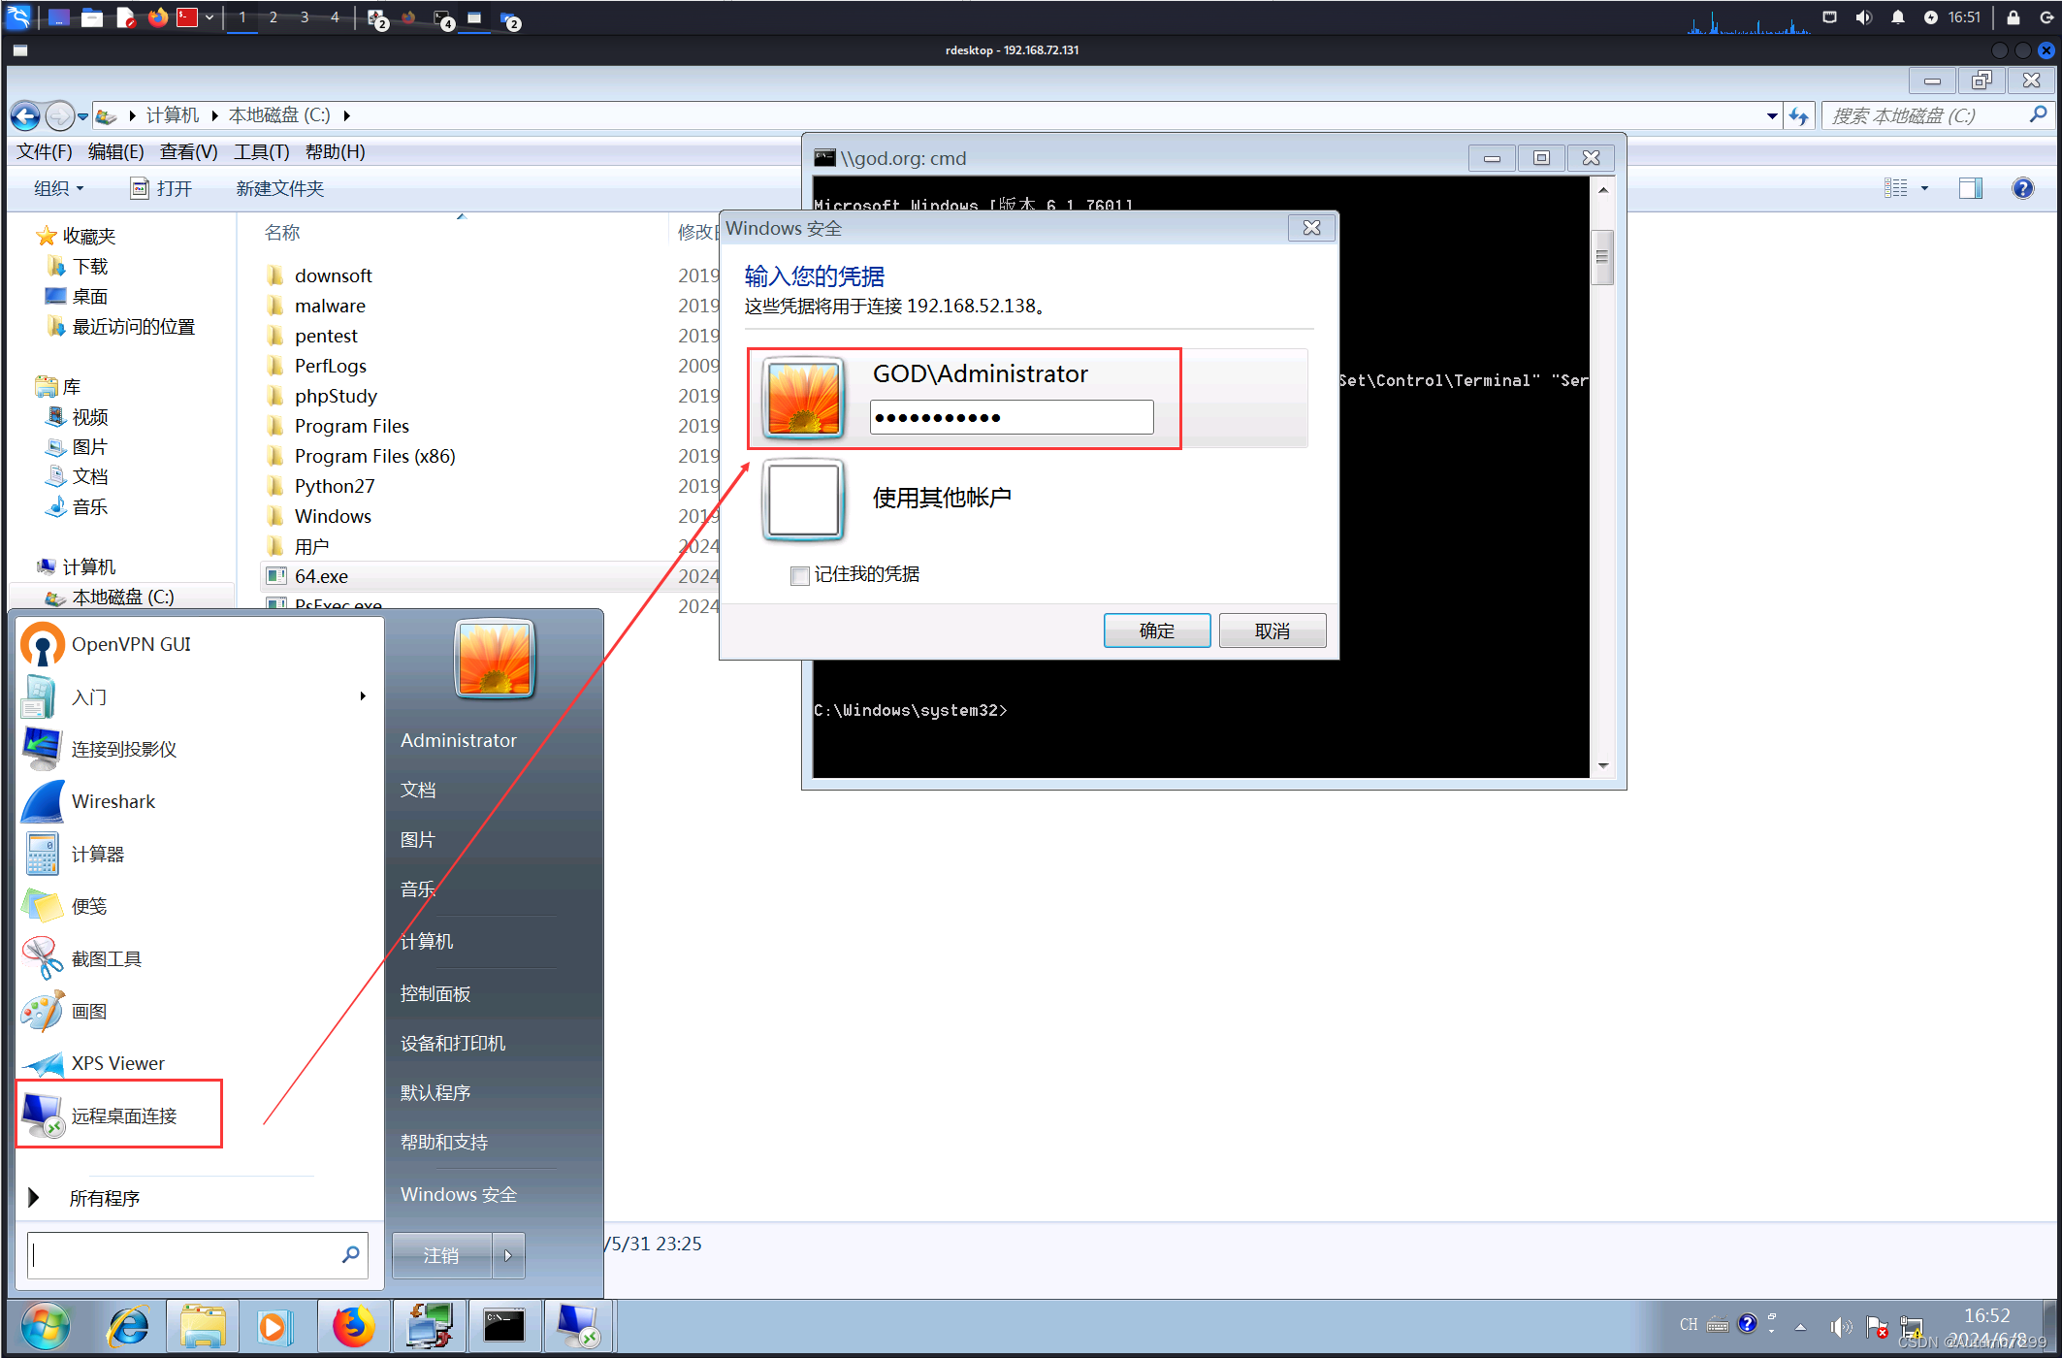Open Internet Explorer from the taskbar

coord(128,1326)
